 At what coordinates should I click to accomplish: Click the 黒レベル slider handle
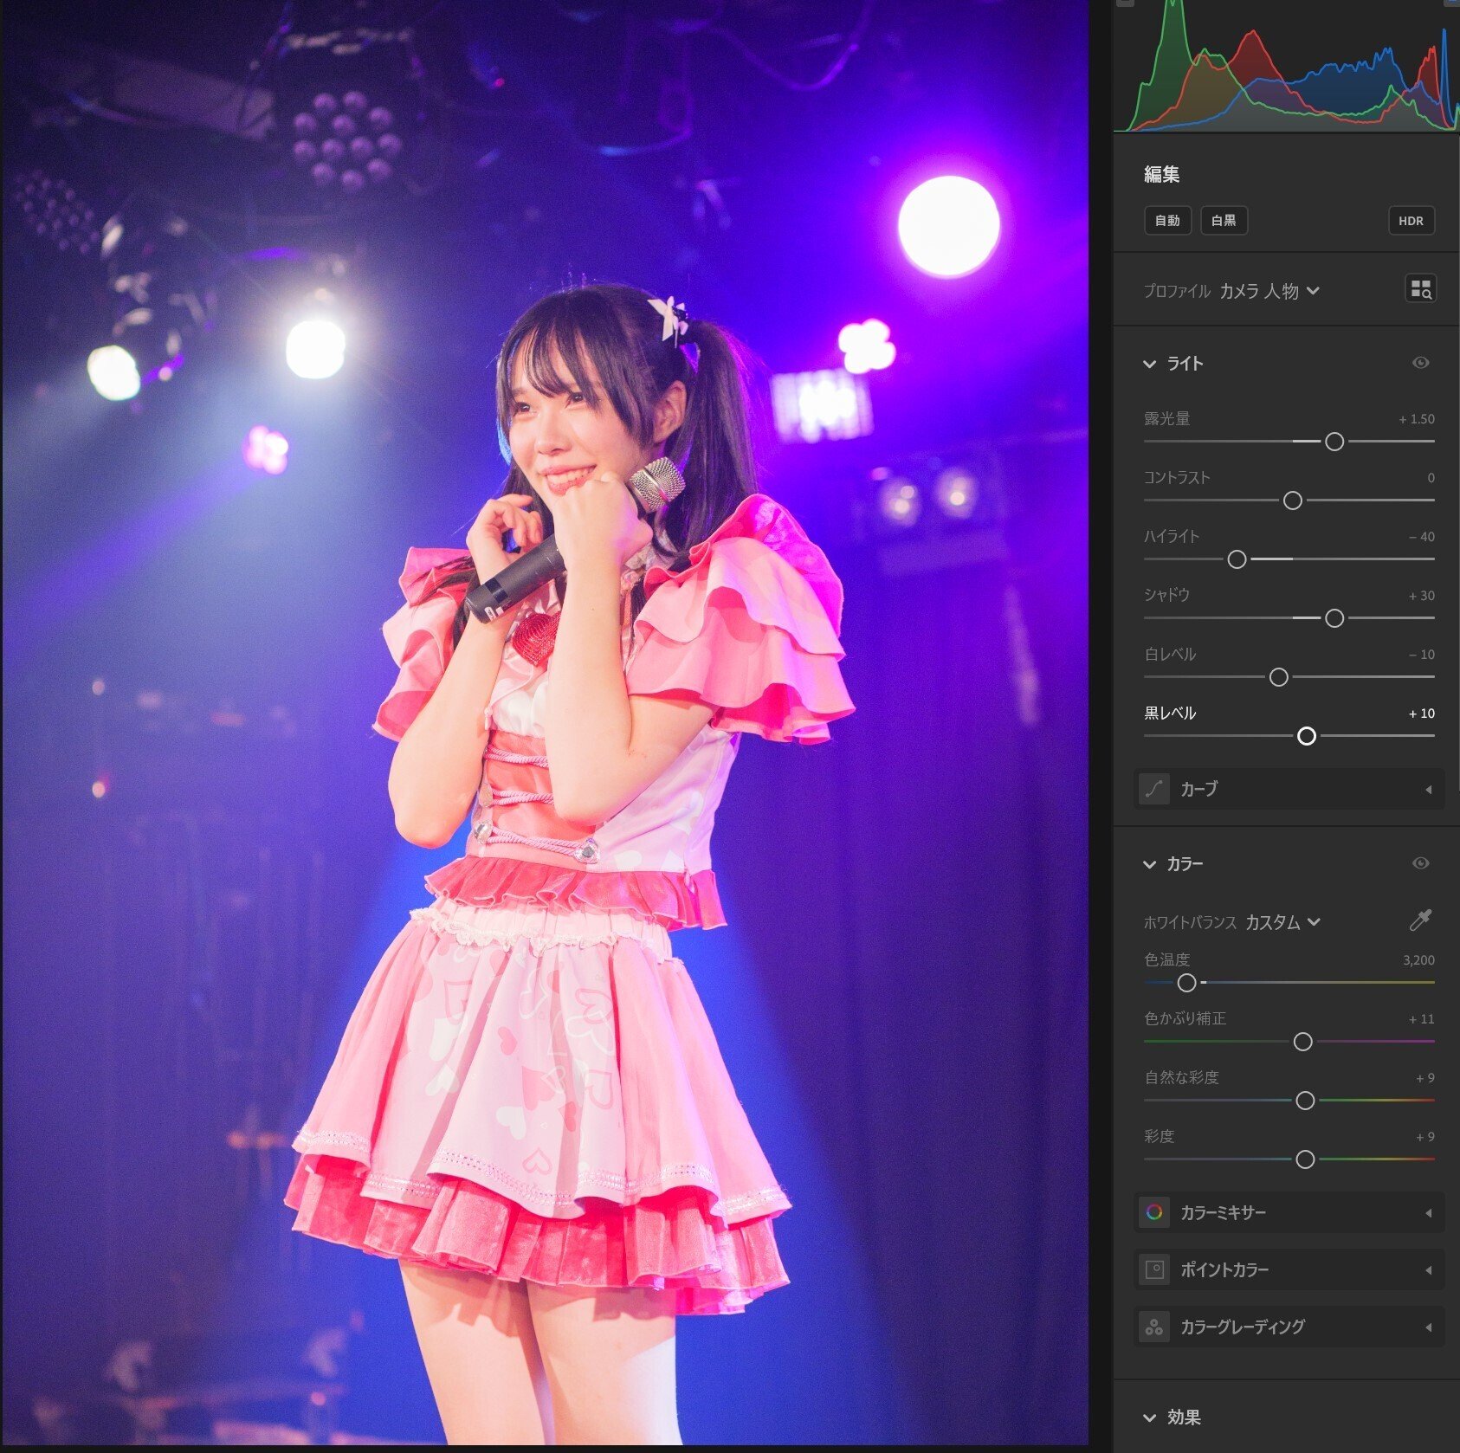(x=1306, y=736)
